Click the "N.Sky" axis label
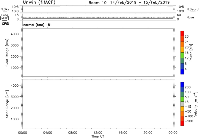Screen dimensions: 200x138 (5, 9)
